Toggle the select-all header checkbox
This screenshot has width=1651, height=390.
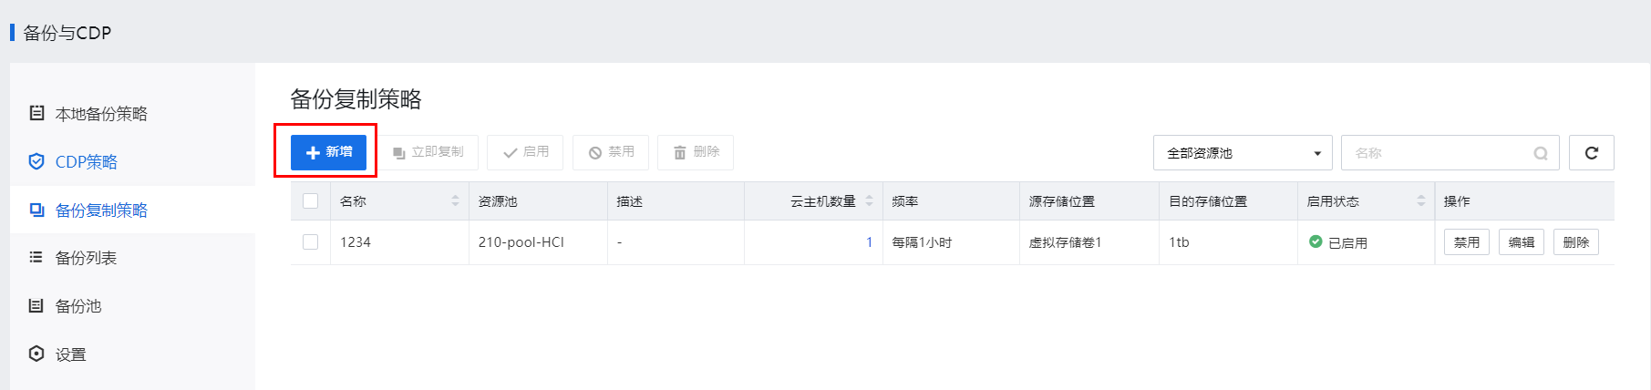tap(311, 200)
